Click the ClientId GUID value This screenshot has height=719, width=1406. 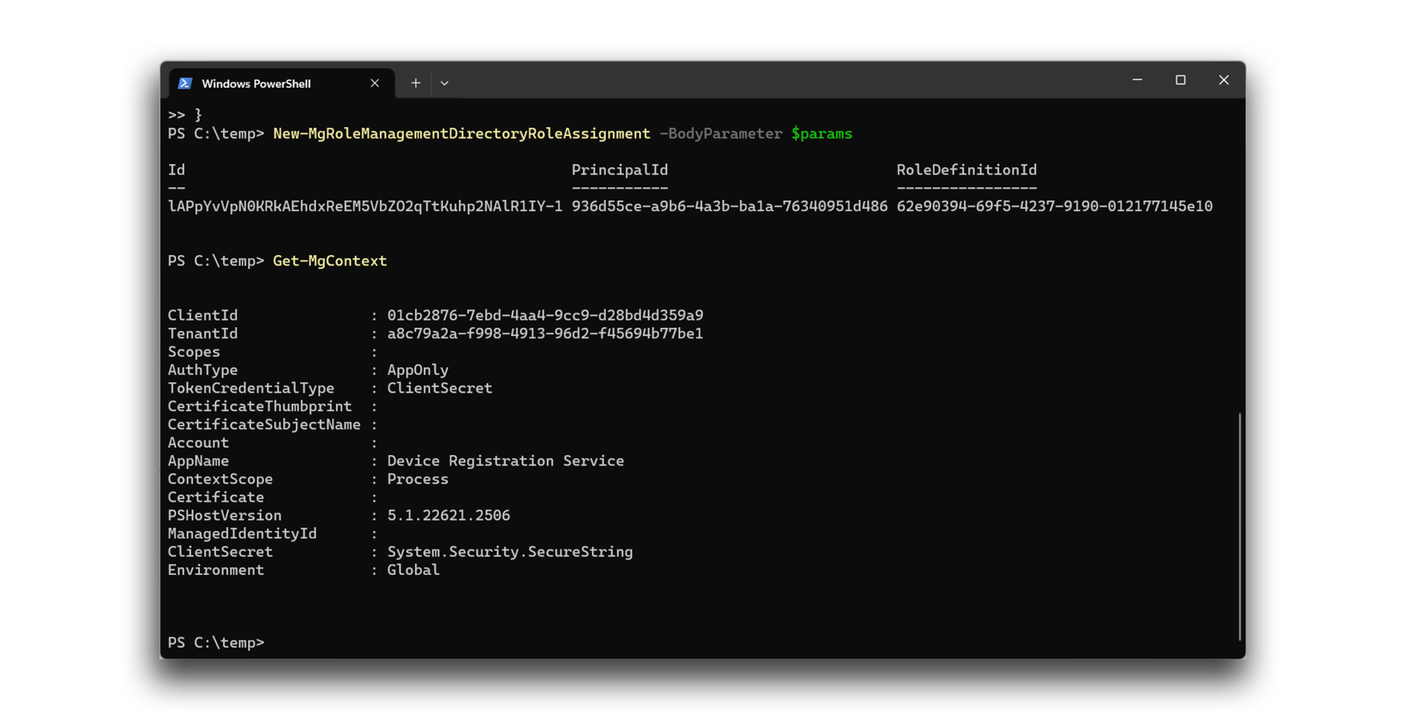[x=545, y=316]
